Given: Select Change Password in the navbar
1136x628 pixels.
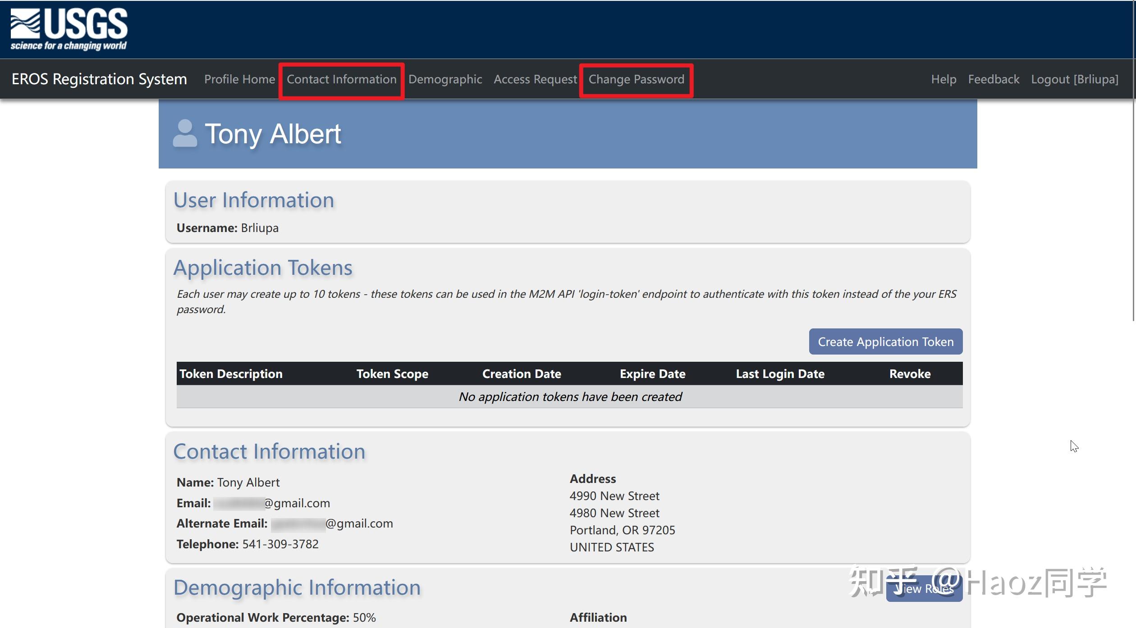Looking at the screenshot, I should (636, 79).
